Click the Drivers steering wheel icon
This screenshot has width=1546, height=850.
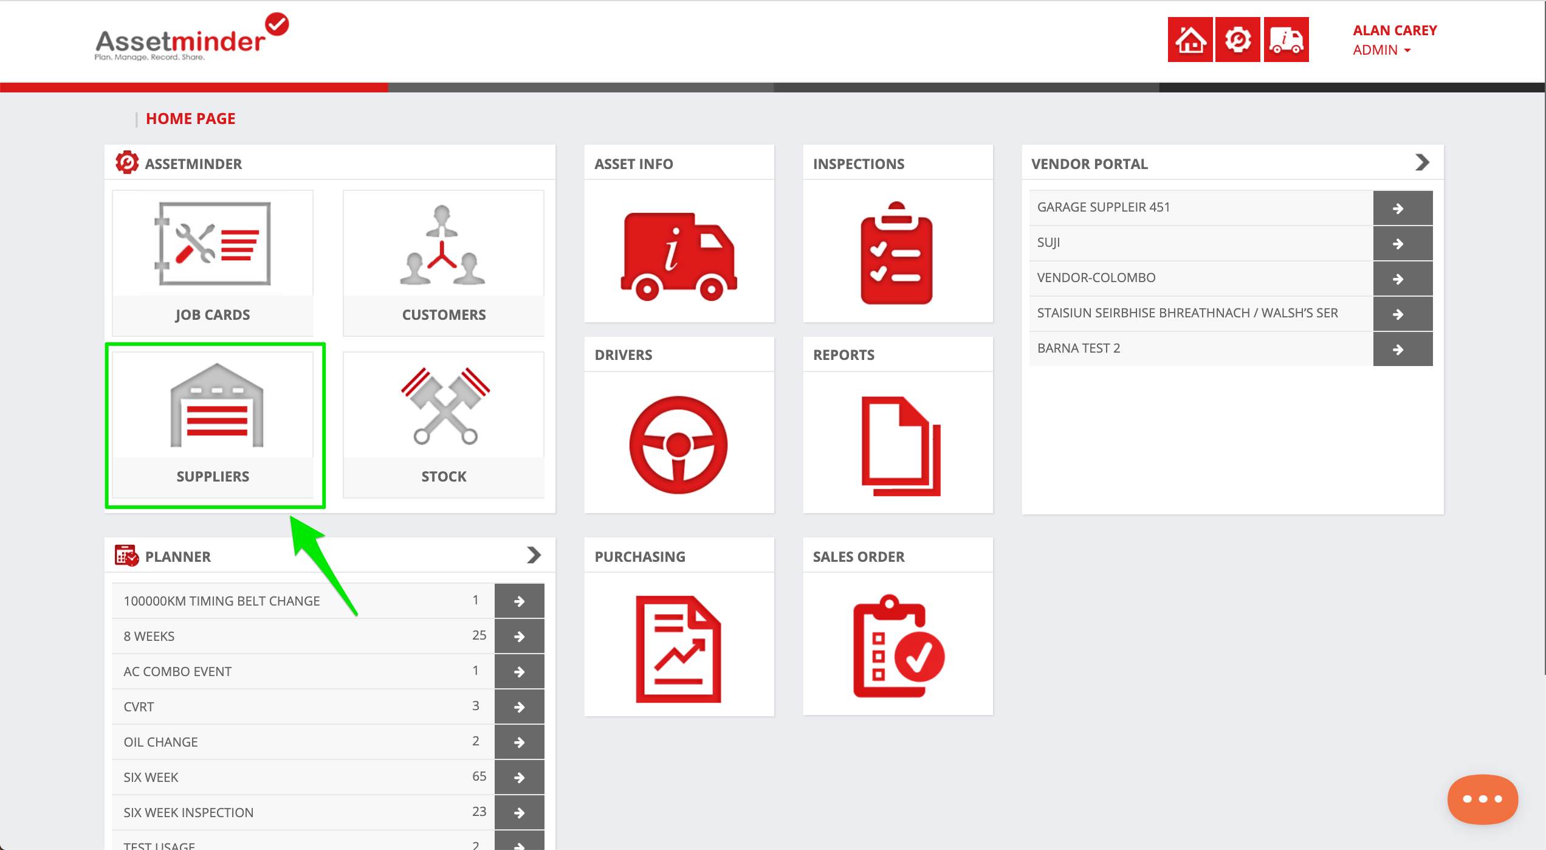pos(678,445)
